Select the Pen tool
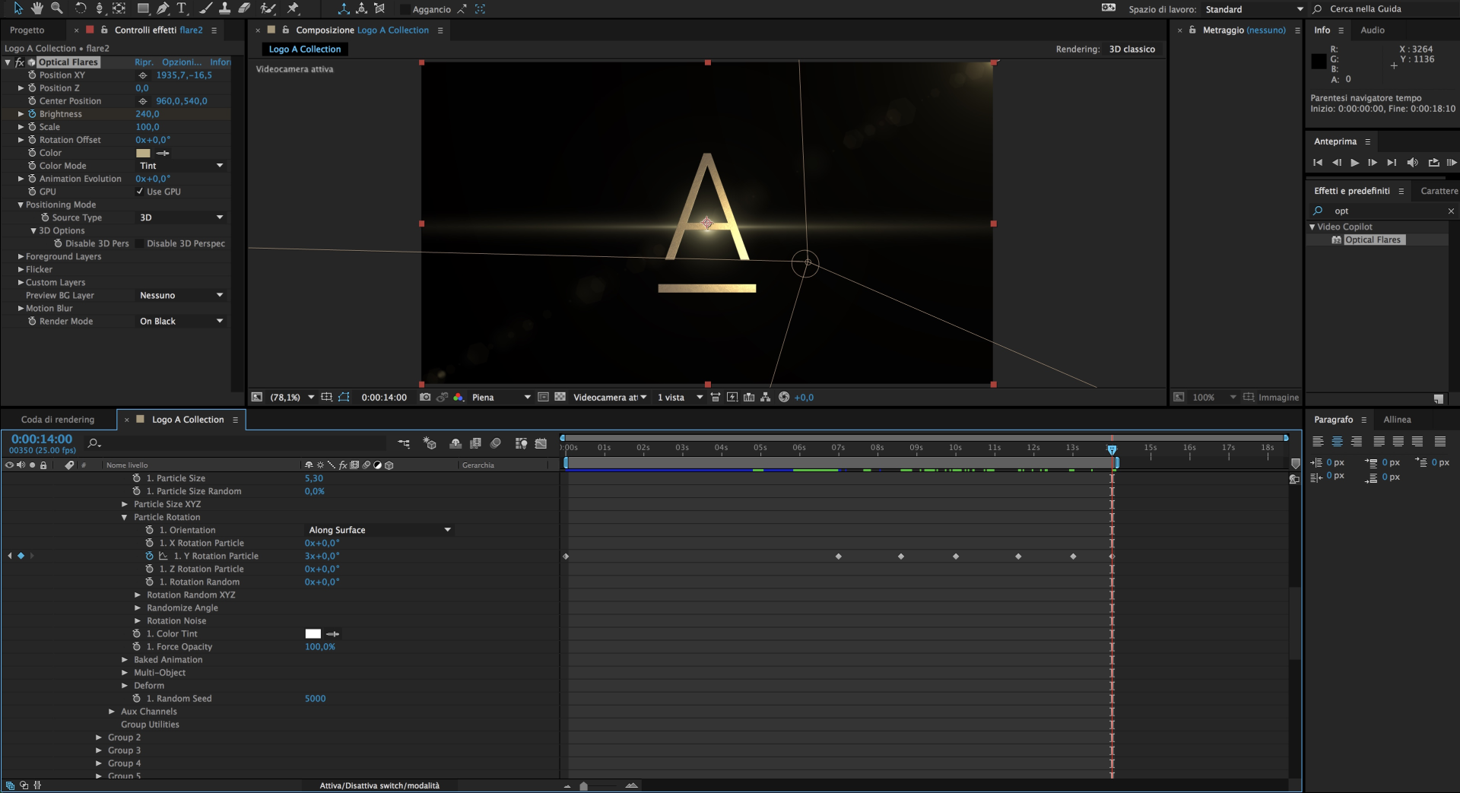This screenshot has height=793, width=1460. click(163, 8)
